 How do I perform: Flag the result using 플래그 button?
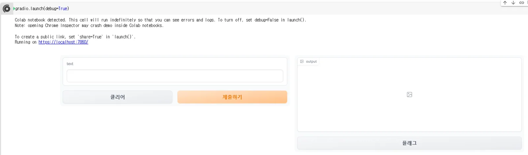[x=410, y=143]
